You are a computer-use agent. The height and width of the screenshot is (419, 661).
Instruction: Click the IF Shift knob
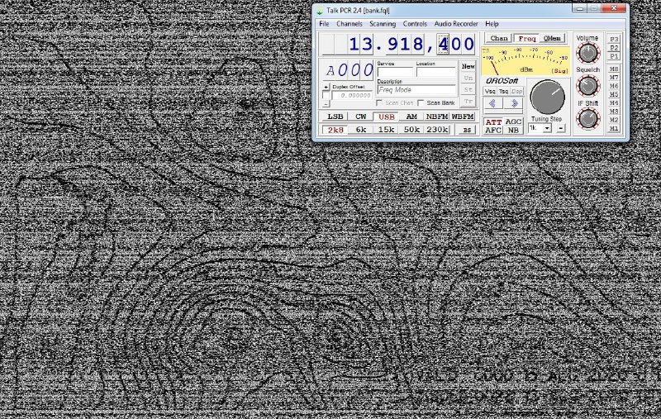pyautogui.click(x=587, y=118)
